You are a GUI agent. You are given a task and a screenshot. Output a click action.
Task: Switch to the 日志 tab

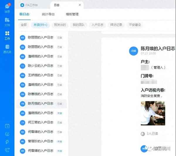pos(67,5)
